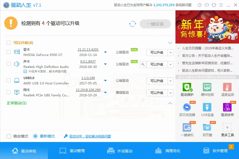Switch to 驱动体检 tab
The height and width of the screenshot is (159, 239).
[x=24, y=151]
